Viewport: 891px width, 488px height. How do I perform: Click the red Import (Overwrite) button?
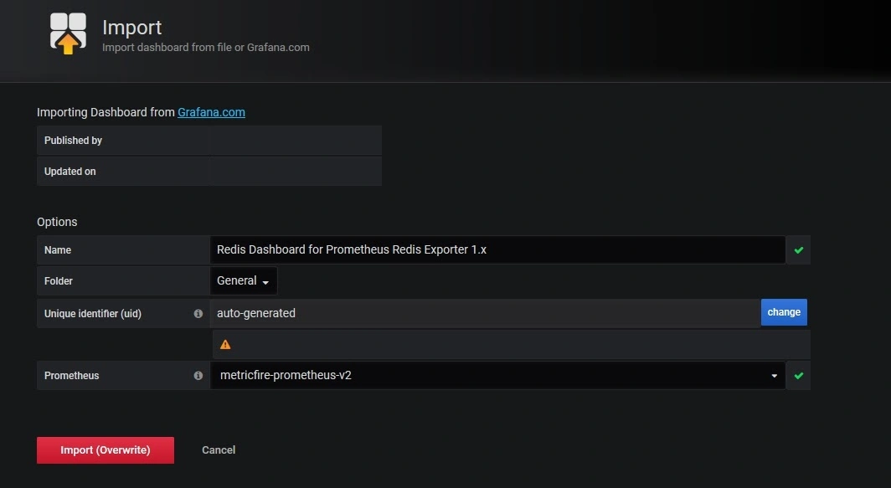(106, 450)
